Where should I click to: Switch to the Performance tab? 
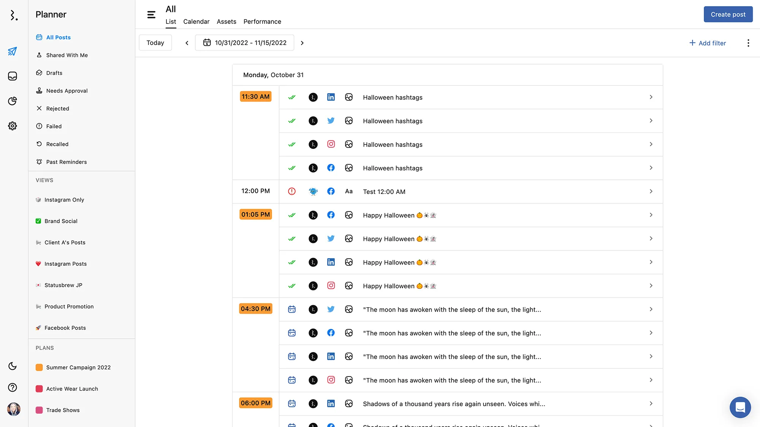point(262,22)
